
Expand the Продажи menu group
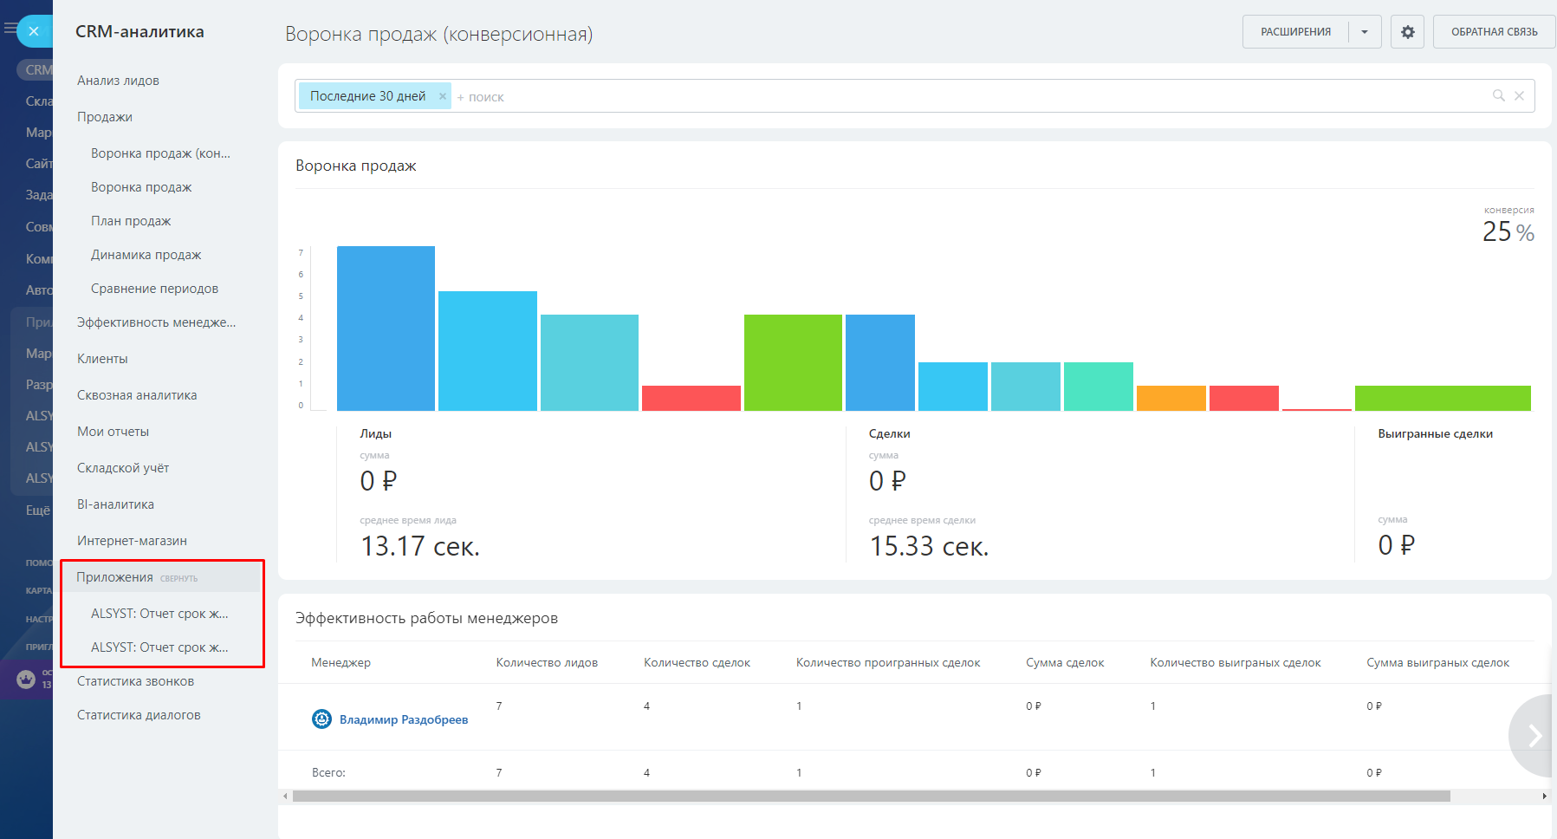pyautogui.click(x=105, y=117)
